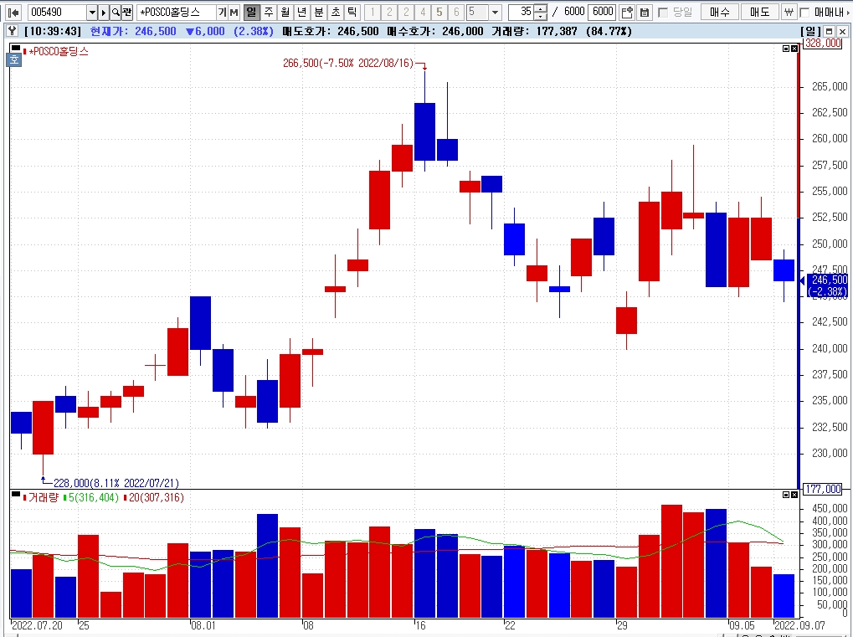Click the go-to-first arrow icon
Screen dimensions: 853x637
[x=14, y=12]
